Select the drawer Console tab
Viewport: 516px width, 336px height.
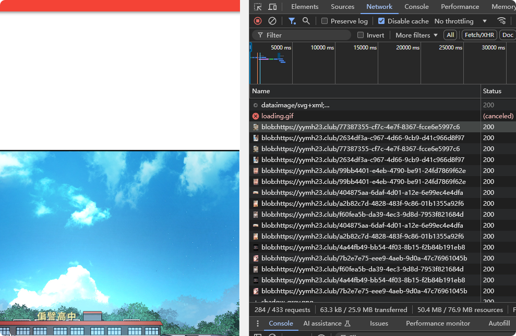pyautogui.click(x=281, y=323)
